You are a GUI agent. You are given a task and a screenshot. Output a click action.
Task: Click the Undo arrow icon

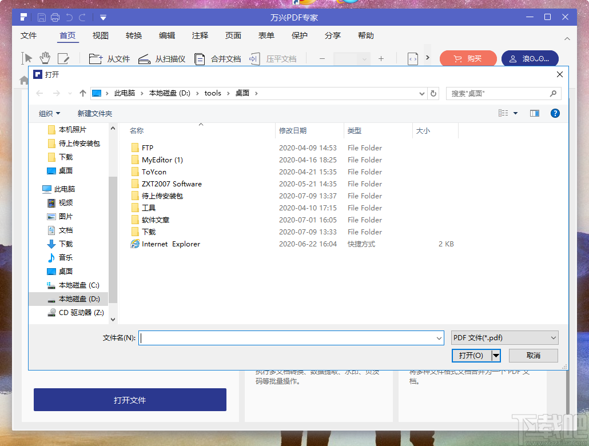click(x=69, y=17)
